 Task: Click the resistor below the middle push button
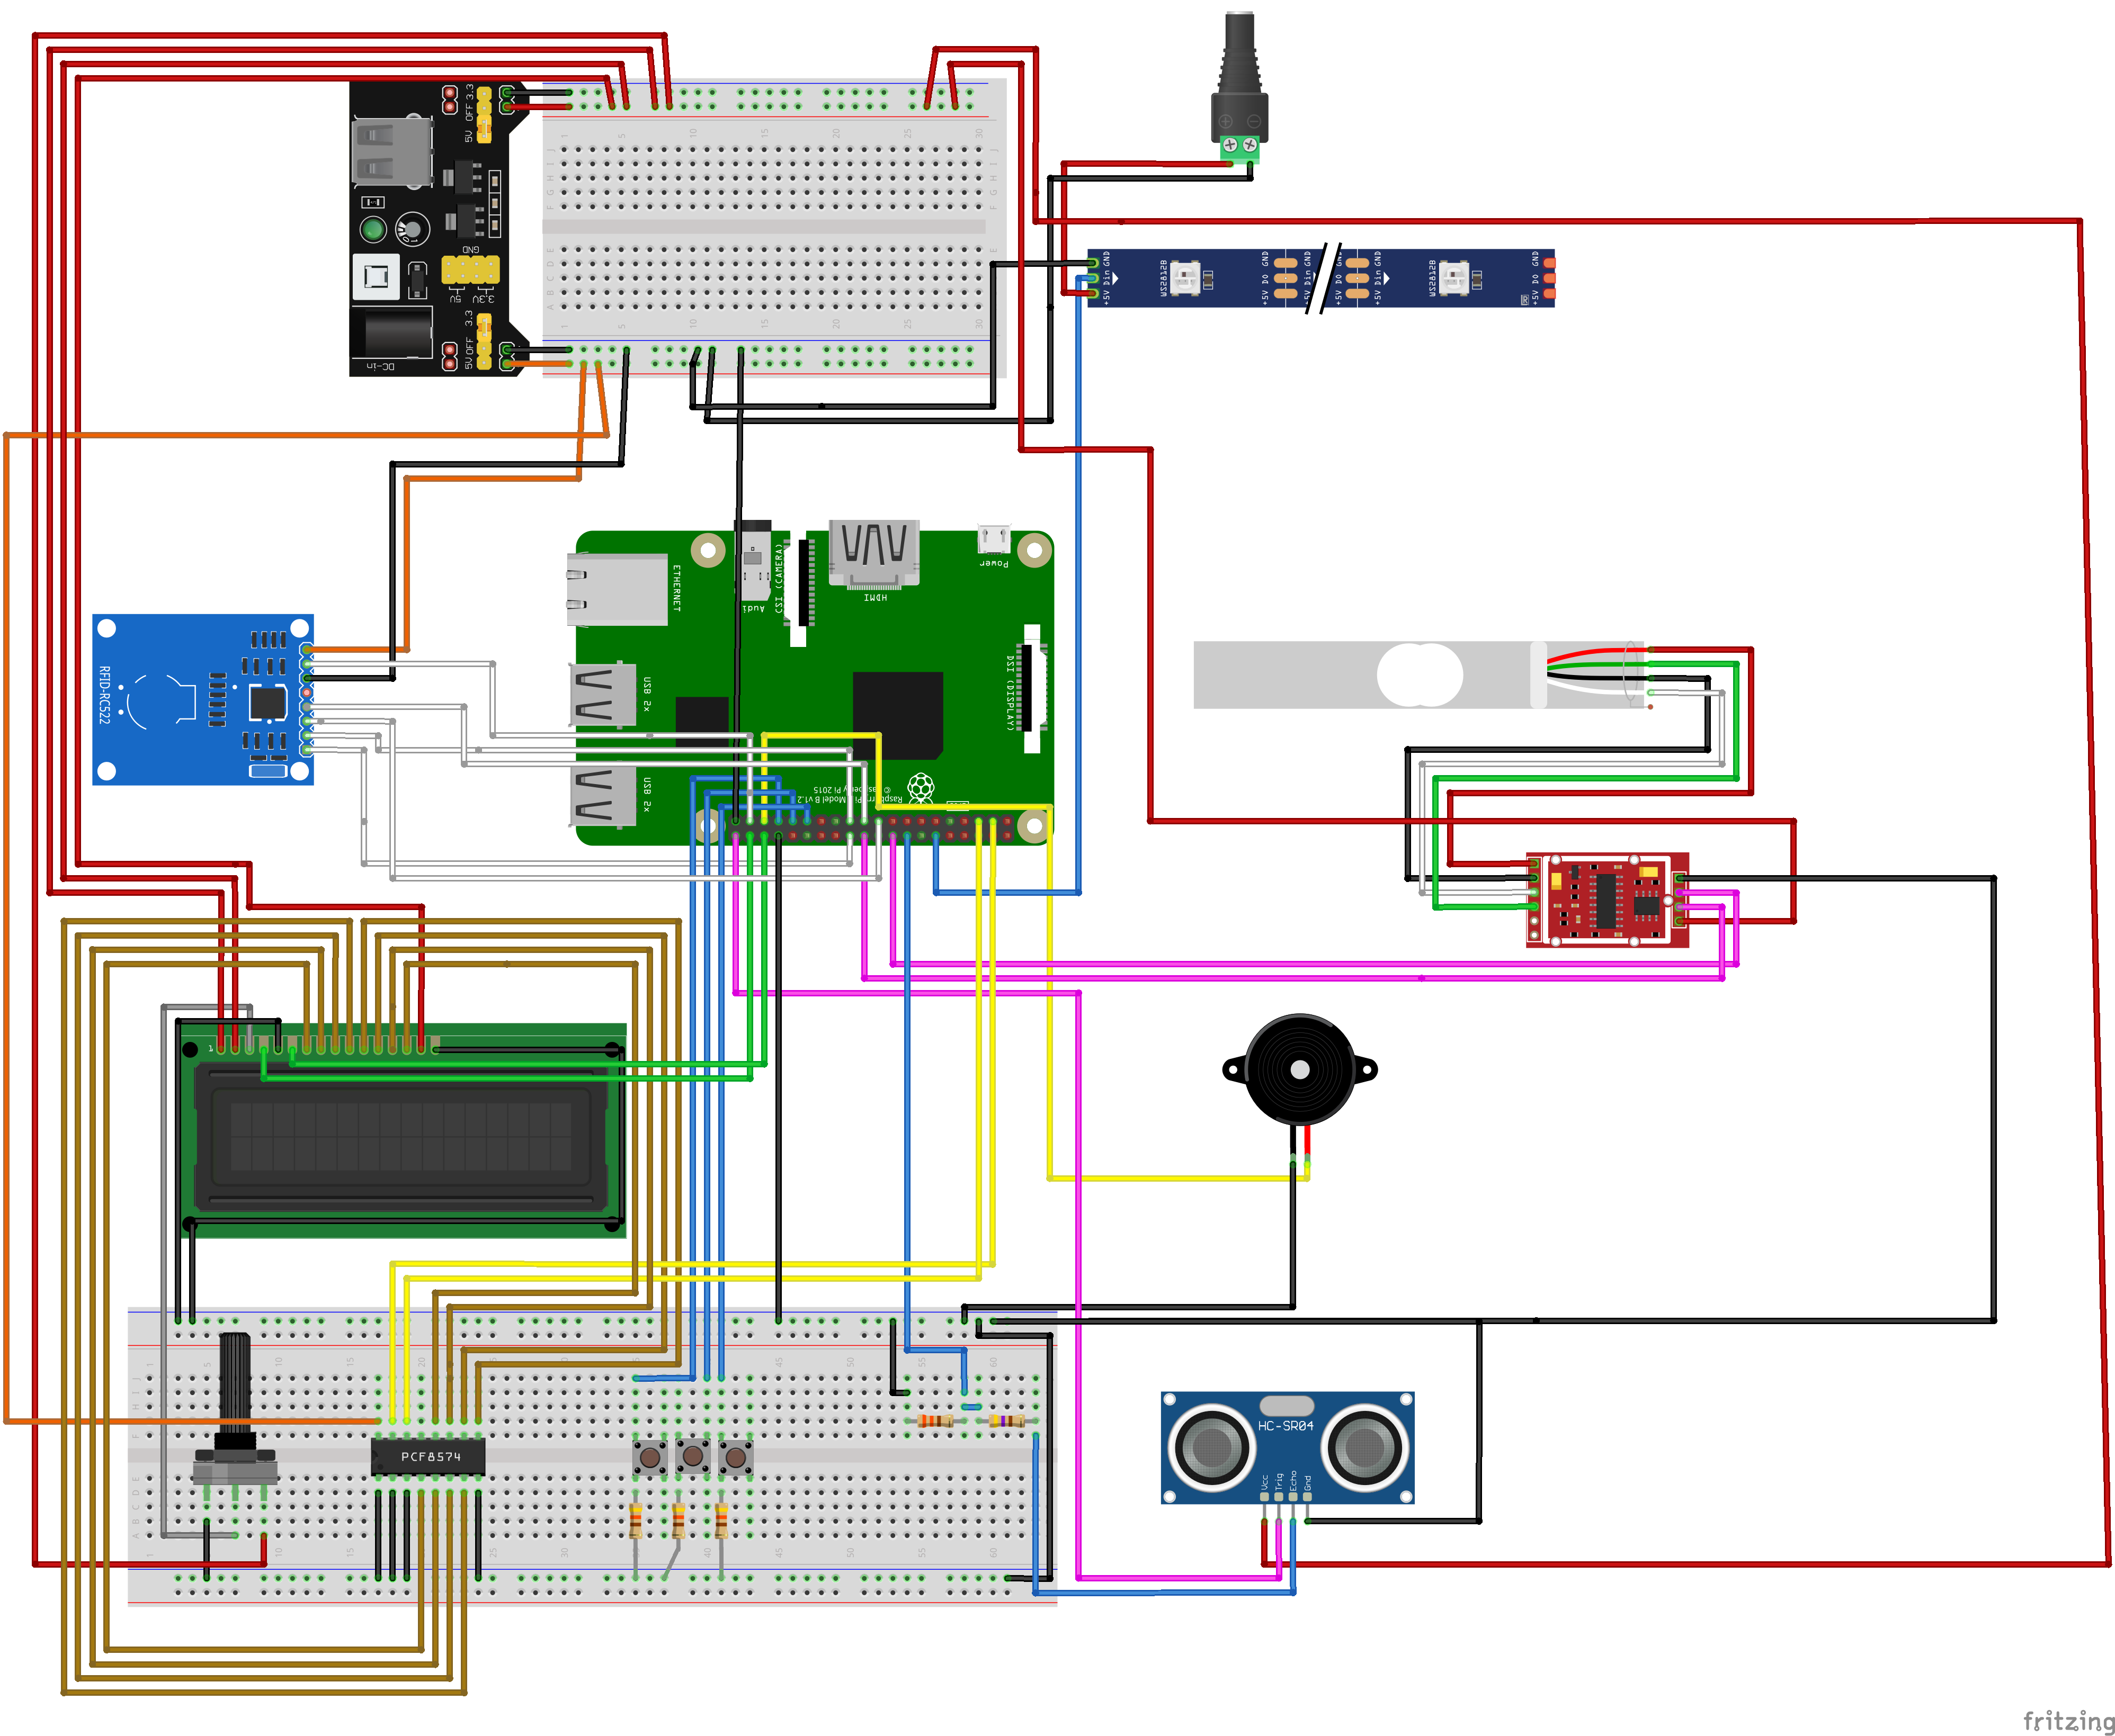coord(680,1522)
